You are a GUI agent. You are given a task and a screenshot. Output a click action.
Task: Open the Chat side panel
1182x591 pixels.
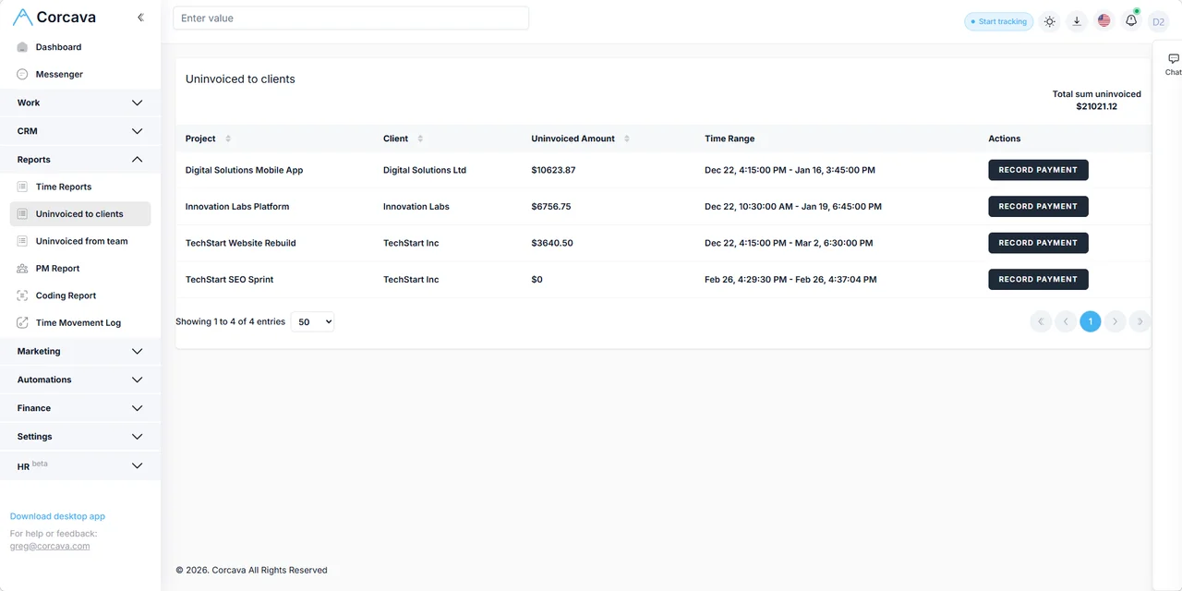click(x=1173, y=64)
